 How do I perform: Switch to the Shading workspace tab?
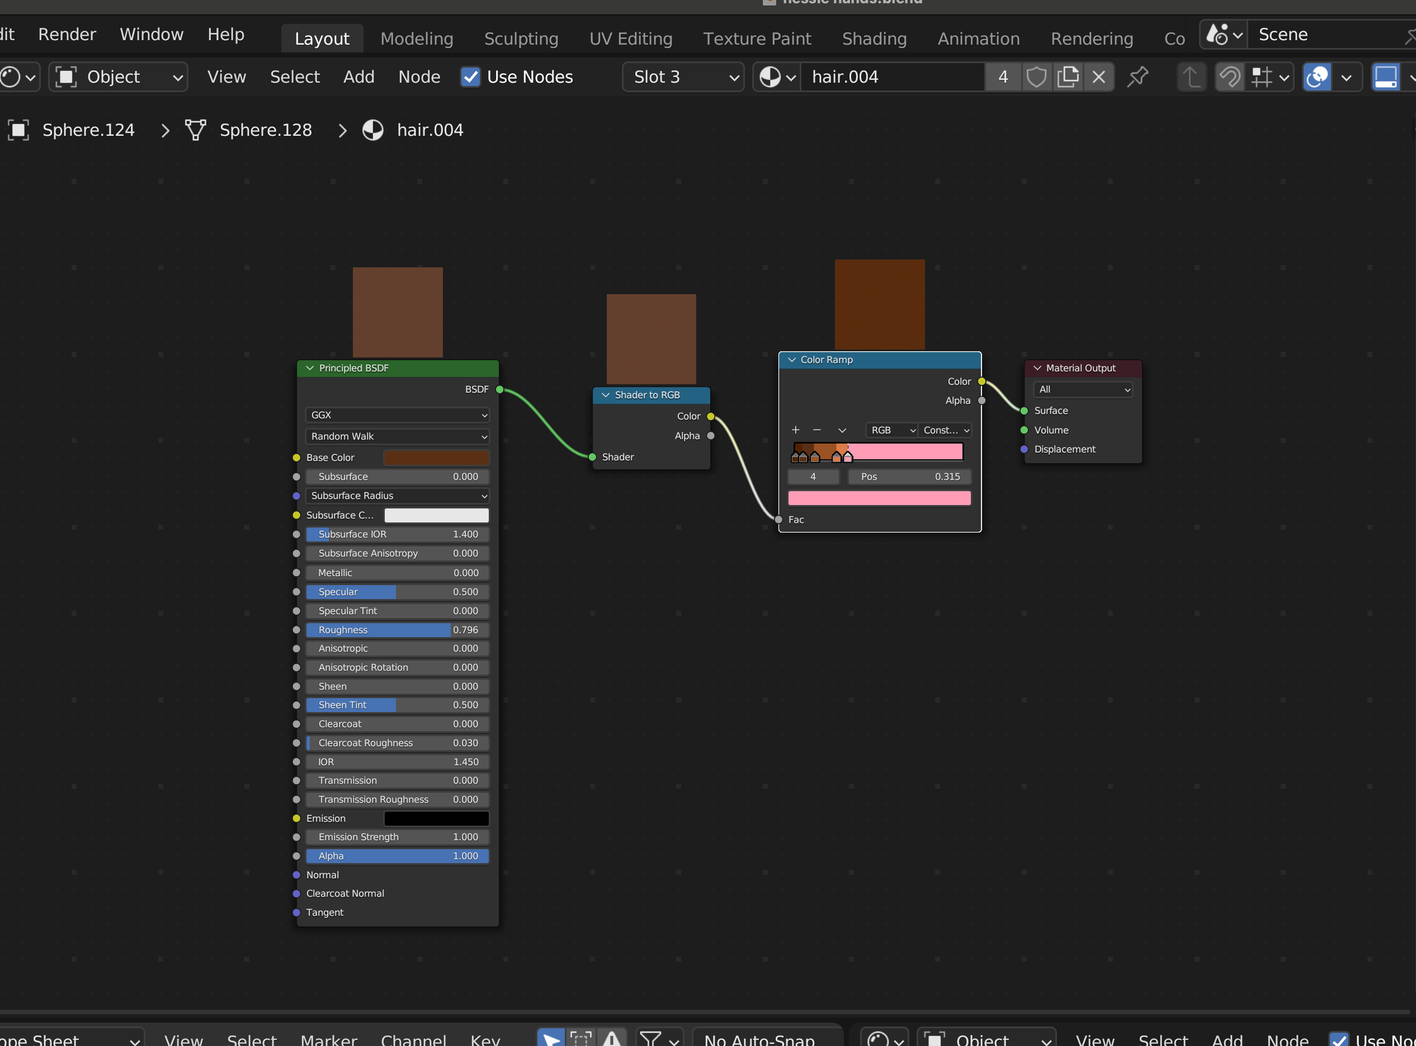(x=873, y=39)
